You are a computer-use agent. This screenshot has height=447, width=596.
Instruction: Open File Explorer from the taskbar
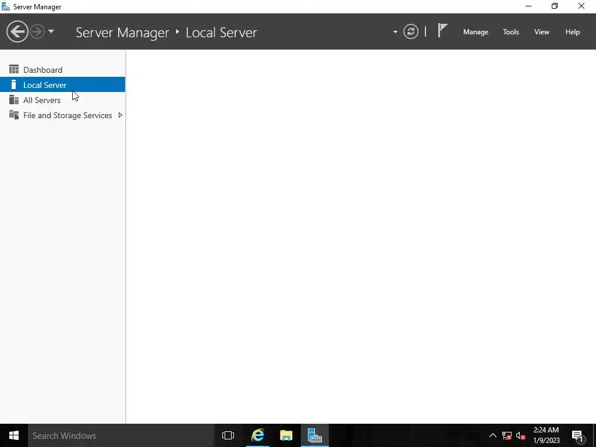point(286,435)
